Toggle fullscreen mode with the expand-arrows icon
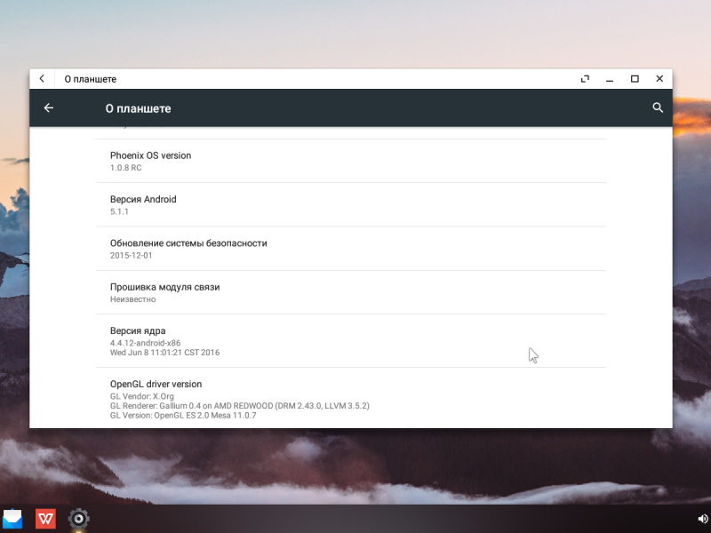 point(585,79)
